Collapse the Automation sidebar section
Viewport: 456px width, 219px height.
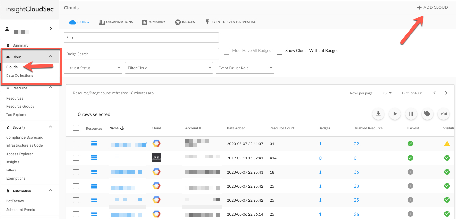click(x=50, y=191)
